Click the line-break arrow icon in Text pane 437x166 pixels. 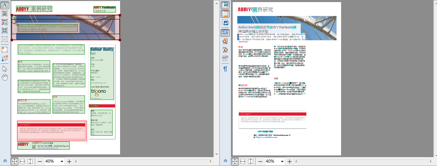(x=225, y=22)
